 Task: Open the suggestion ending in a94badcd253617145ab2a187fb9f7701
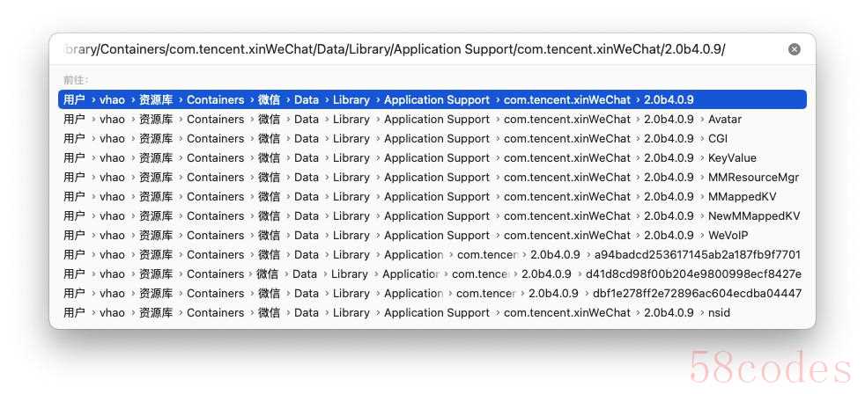click(432, 254)
